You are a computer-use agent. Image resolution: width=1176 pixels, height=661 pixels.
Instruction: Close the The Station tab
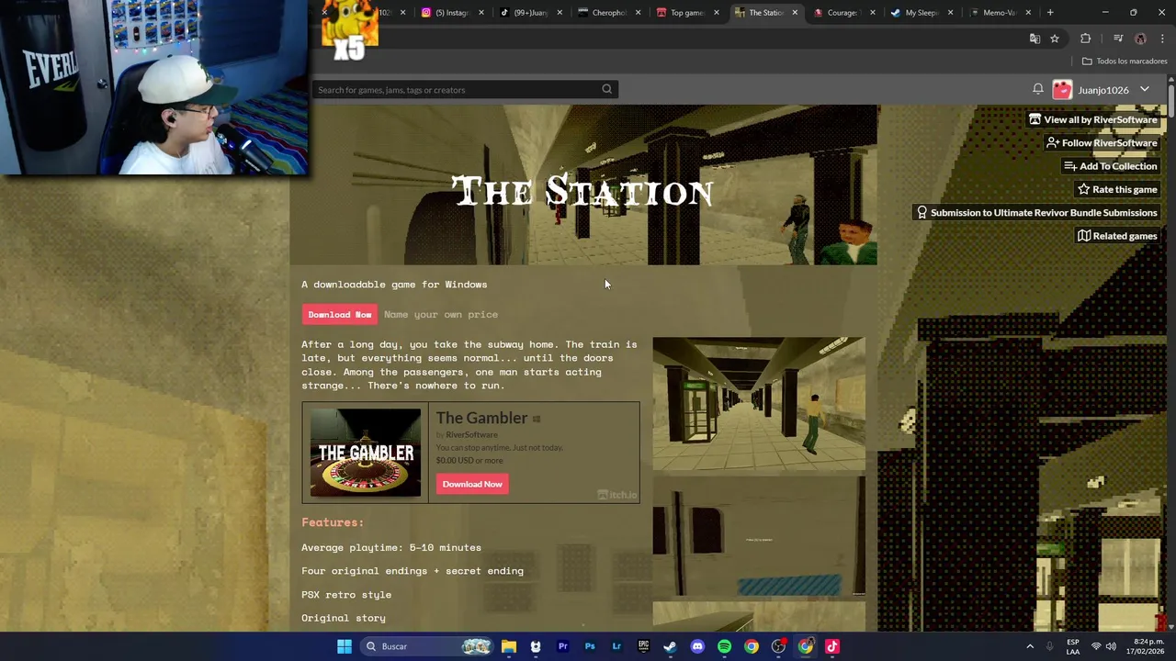[794, 12]
